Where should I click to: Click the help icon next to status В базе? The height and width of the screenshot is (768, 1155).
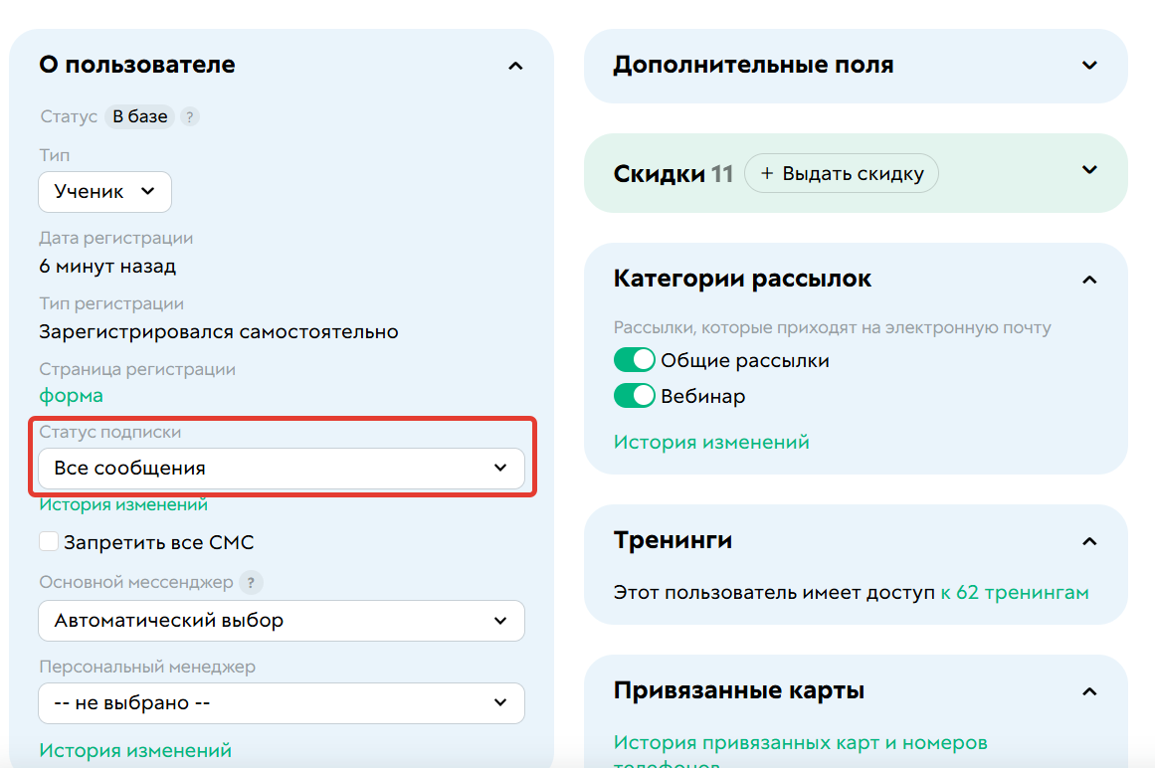tap(190, 117)
